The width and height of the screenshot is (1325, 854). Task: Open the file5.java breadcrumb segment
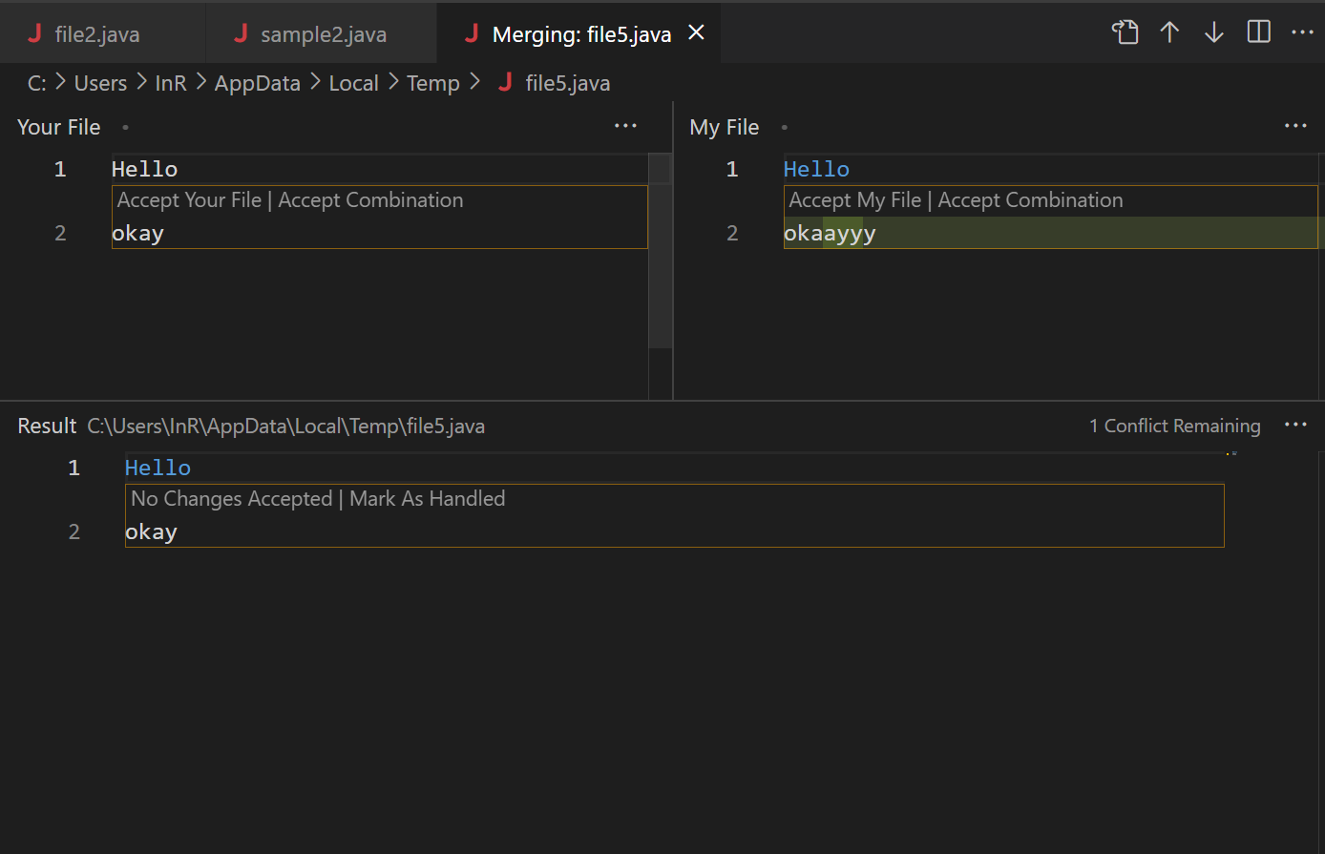tap(568, 84)
